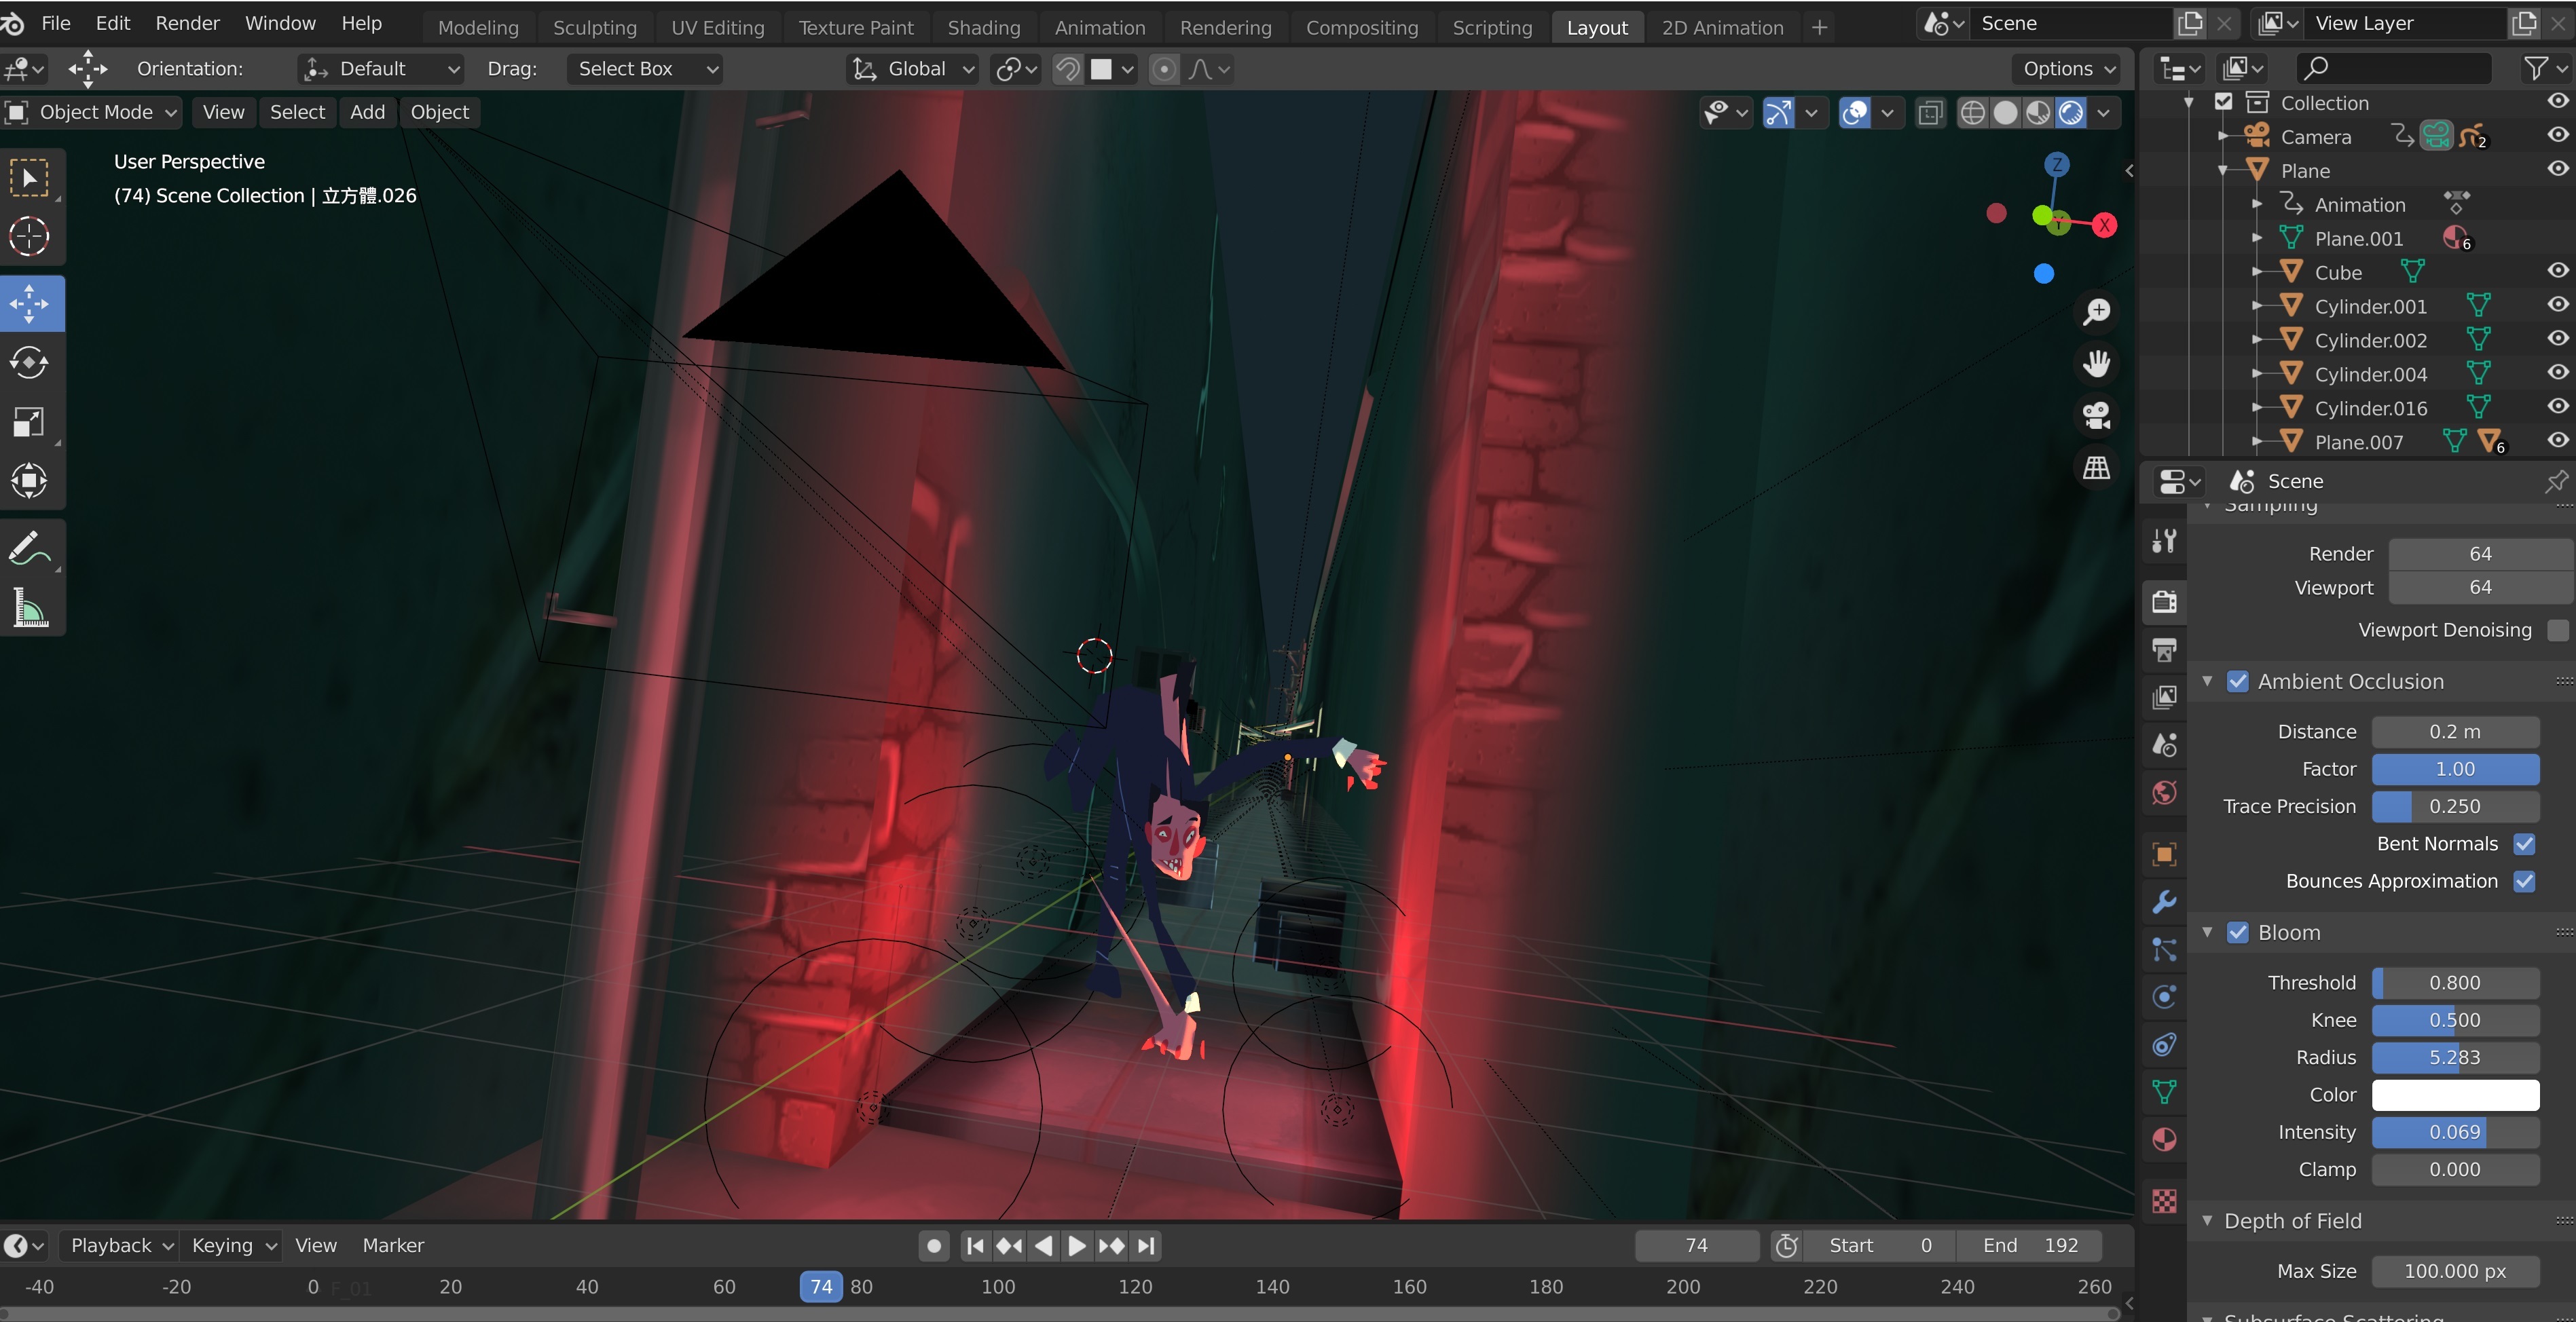
Task: Toggle camera view in the viewport
Action: (x=2096, y=416)
